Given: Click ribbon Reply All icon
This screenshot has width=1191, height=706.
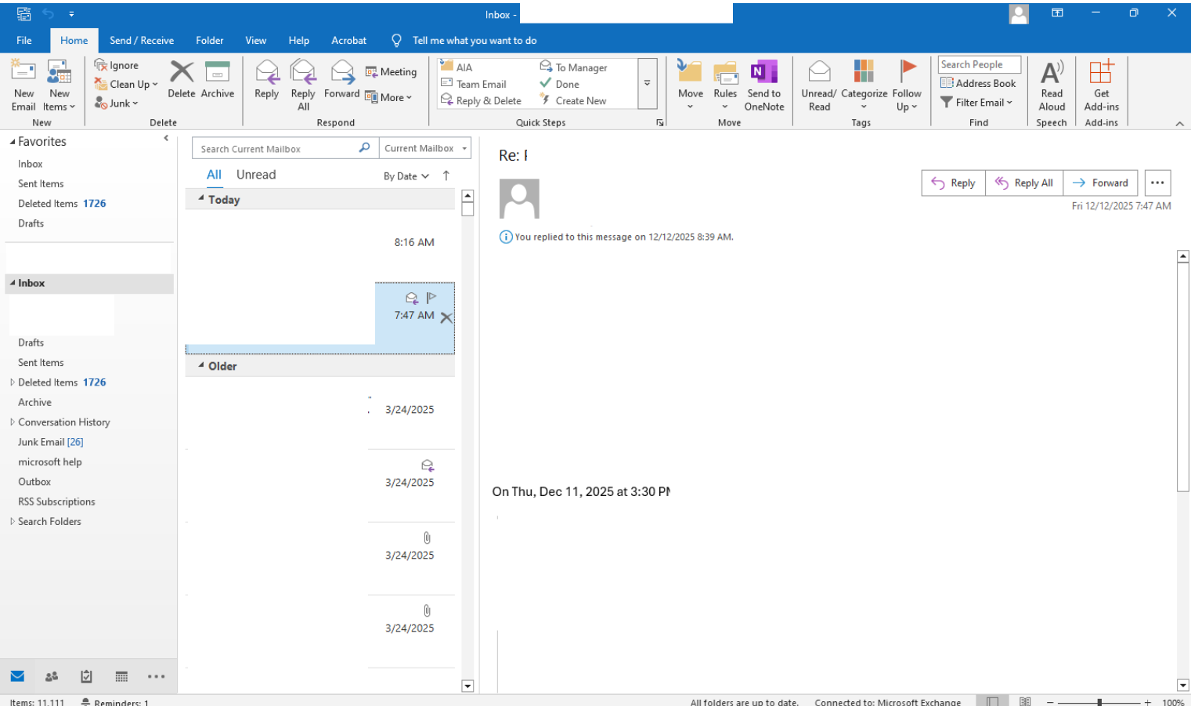Looking at the screenshot, I should [x=303, y=85].
